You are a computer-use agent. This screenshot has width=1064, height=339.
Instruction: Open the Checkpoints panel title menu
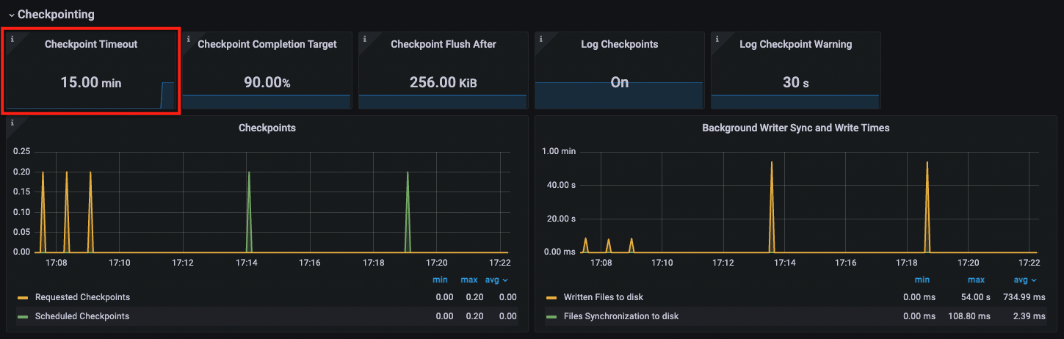(x=267, y=128)
